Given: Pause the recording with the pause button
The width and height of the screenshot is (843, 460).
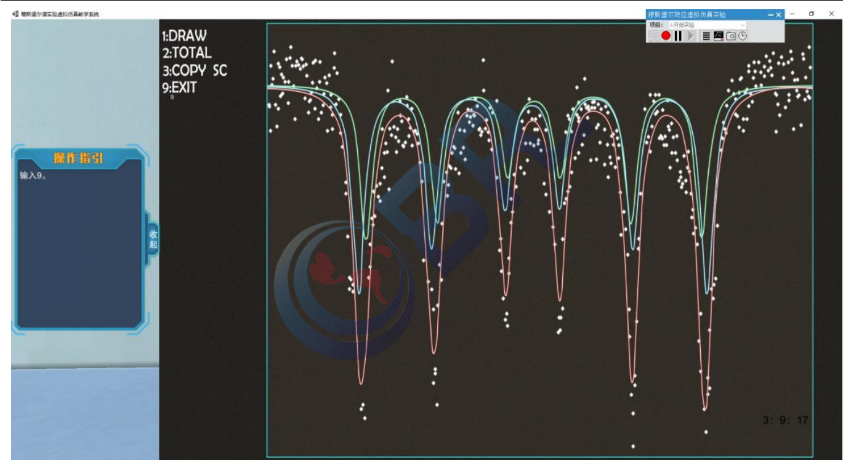Looking at the screenshot, I should [x=678, y=36].
